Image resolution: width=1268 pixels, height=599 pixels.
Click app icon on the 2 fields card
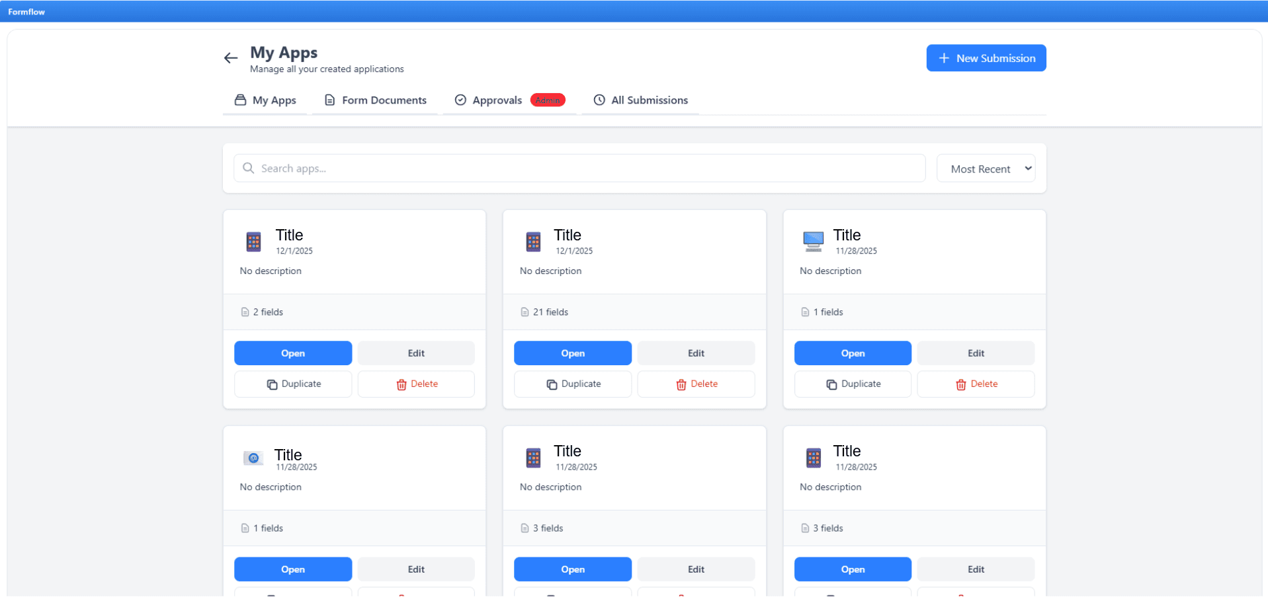253,242
